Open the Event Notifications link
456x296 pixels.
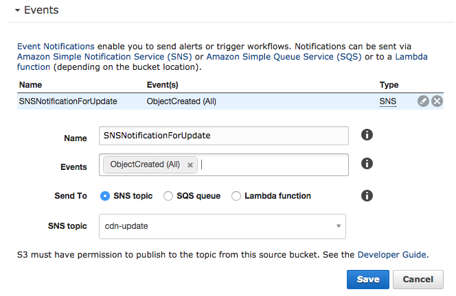pos(56,47)
